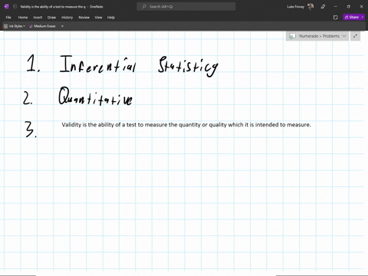Expand the quick access toolbar customize arrow
This screenshot has width=368, height=276.
click(62, 26)
